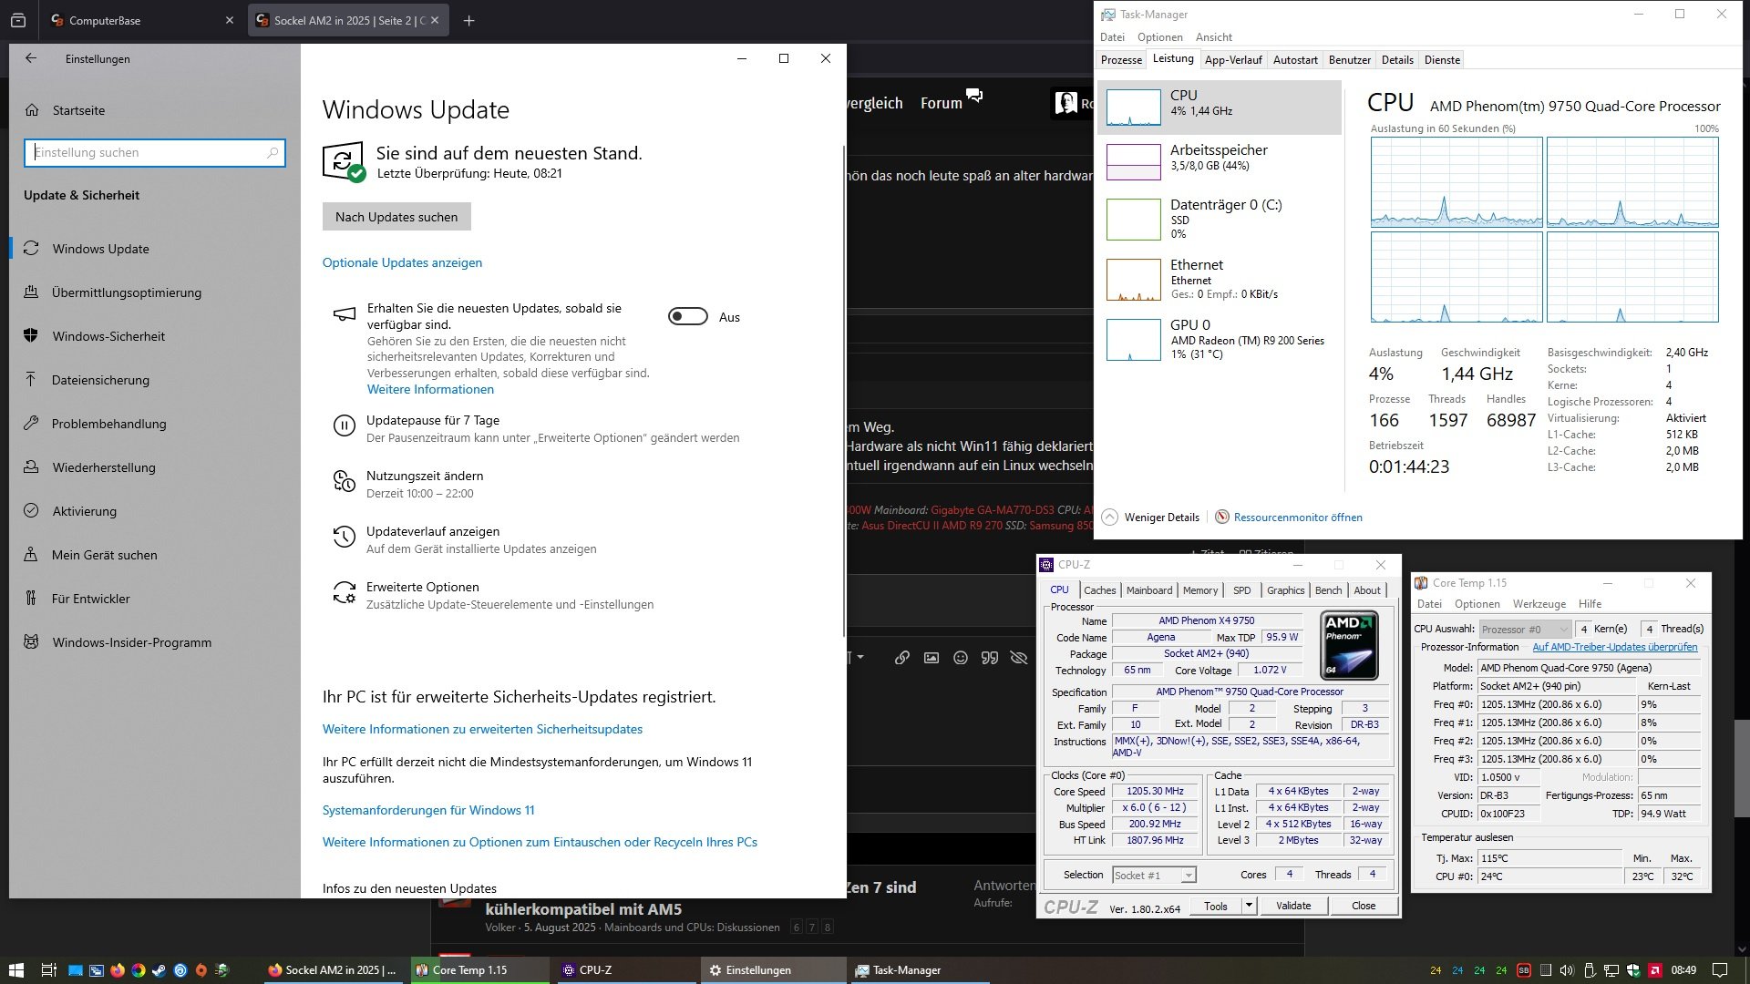
Task: Click the insert image icon in editor
Action: tap(931, 658)
